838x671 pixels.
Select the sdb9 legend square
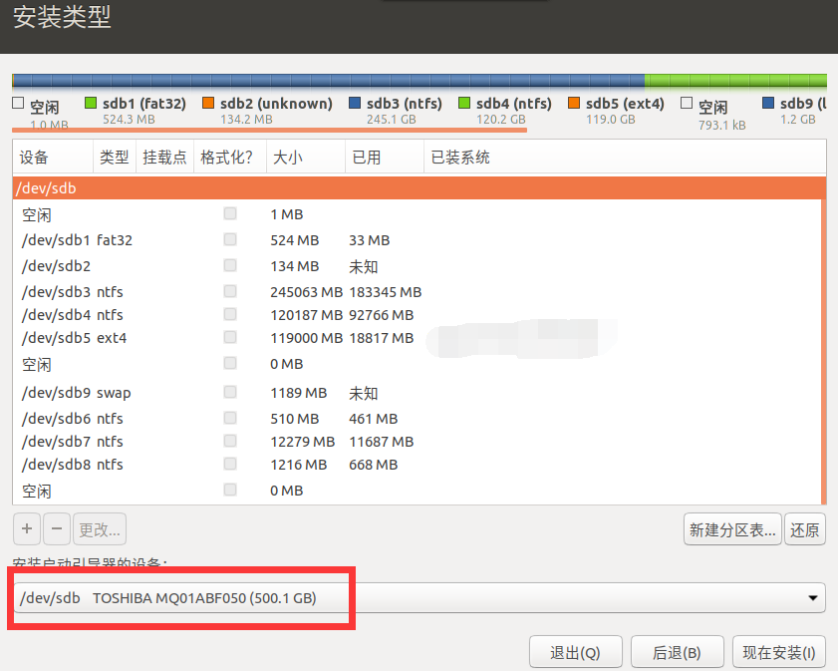767,103
